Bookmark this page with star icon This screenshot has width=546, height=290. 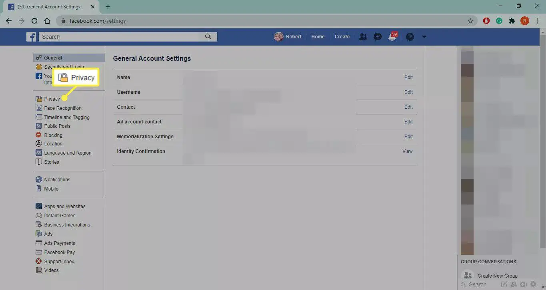[x=470, y=21]
